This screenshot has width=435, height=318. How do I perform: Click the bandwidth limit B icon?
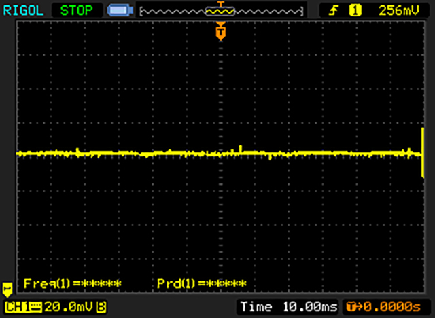coord(101,307)
